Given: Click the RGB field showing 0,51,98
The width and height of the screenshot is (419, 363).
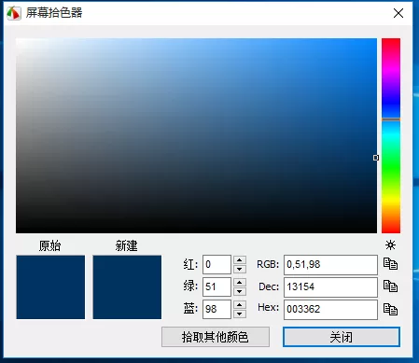Looking at the screenshot, I should pos(330,265).
